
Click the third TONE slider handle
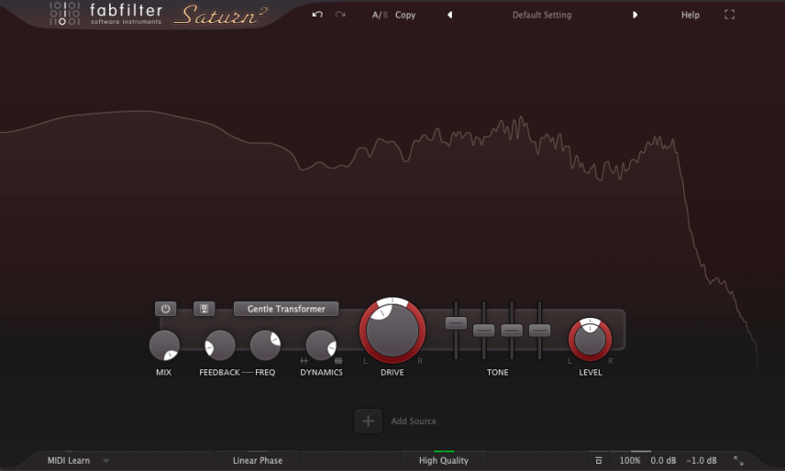click(512, 330)
